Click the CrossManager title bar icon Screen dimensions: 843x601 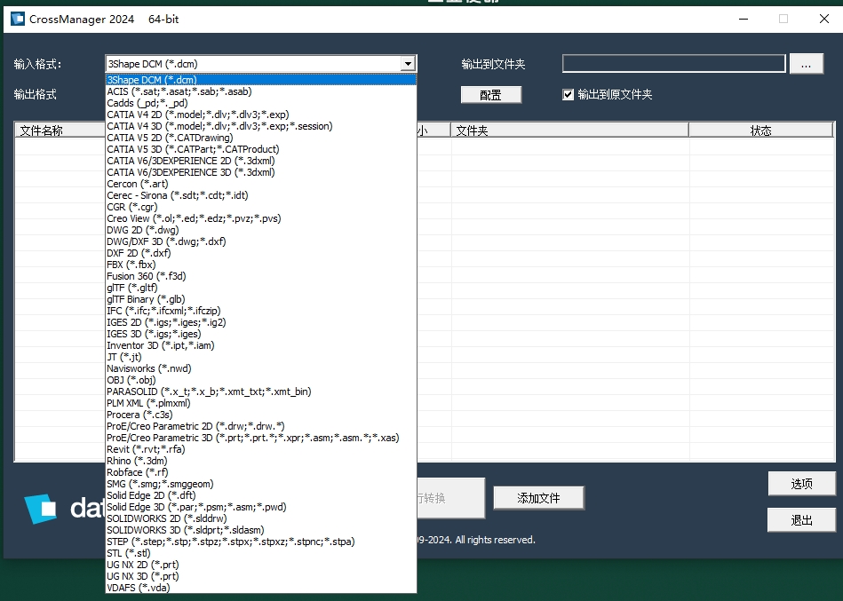pos(16,18)
